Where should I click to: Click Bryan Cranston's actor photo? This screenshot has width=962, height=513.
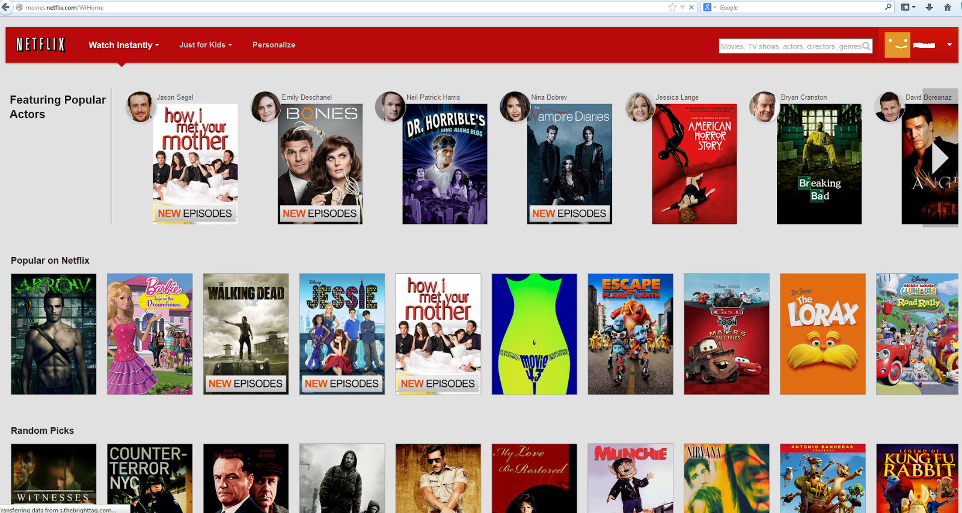point(764,107)
